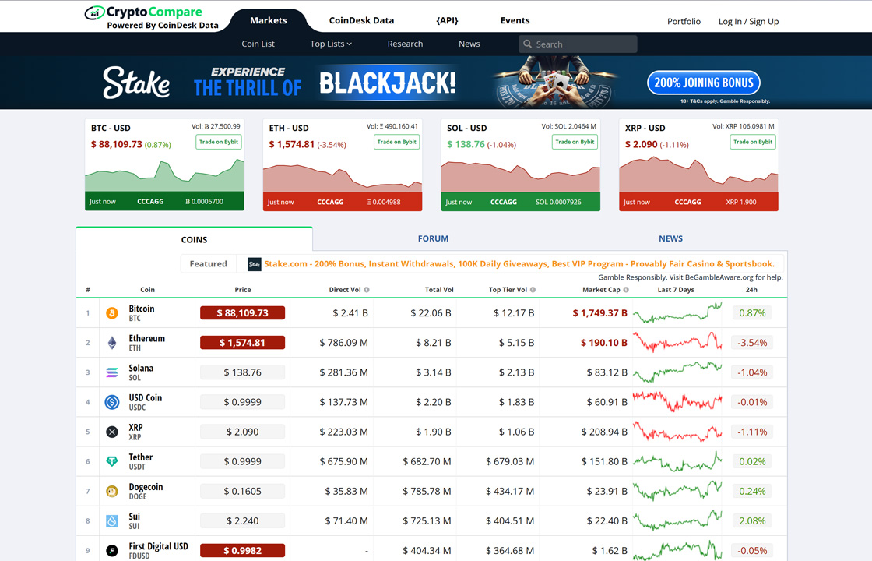Click the Ethereum coin icon

[x=112, y=343]
